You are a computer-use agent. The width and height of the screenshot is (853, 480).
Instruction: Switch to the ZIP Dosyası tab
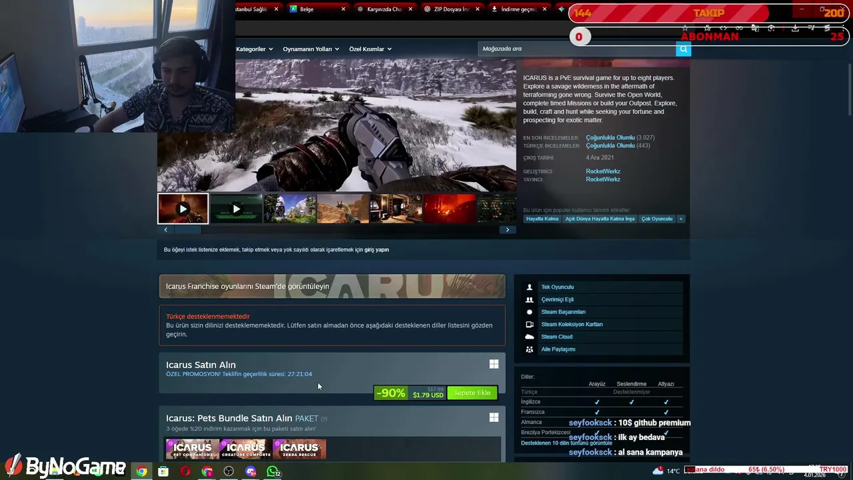coord(452,9)
